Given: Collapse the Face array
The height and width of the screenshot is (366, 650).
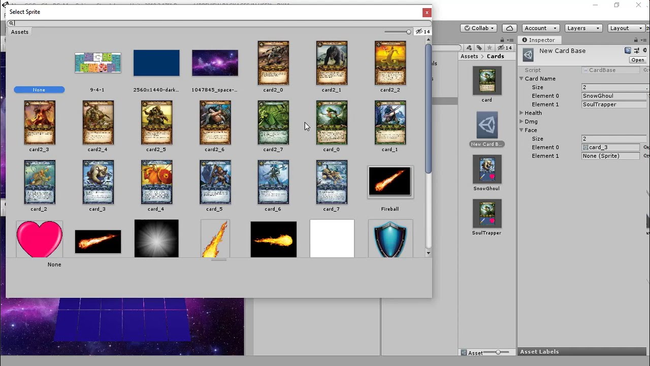Looking at the screenshot, I should click(521, 130).
